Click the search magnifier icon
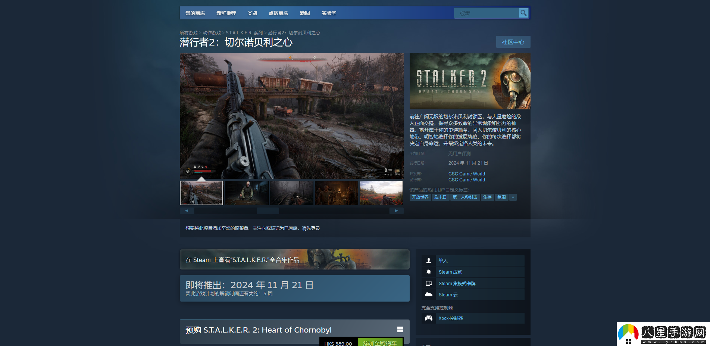Screen dimensions: 710x346 tap(523, 13)
